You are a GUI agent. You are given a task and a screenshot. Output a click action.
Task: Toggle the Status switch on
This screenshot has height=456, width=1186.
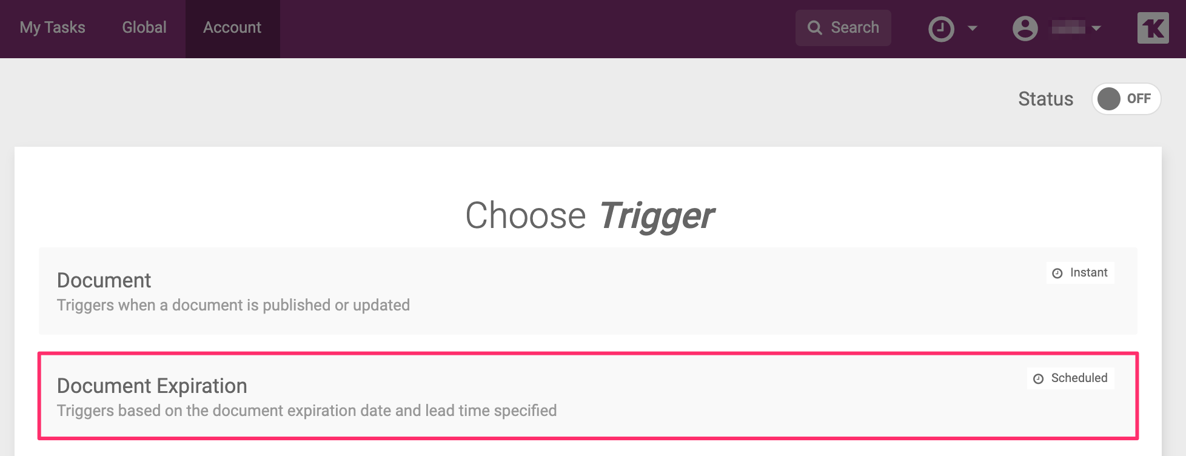point(1126,99)
